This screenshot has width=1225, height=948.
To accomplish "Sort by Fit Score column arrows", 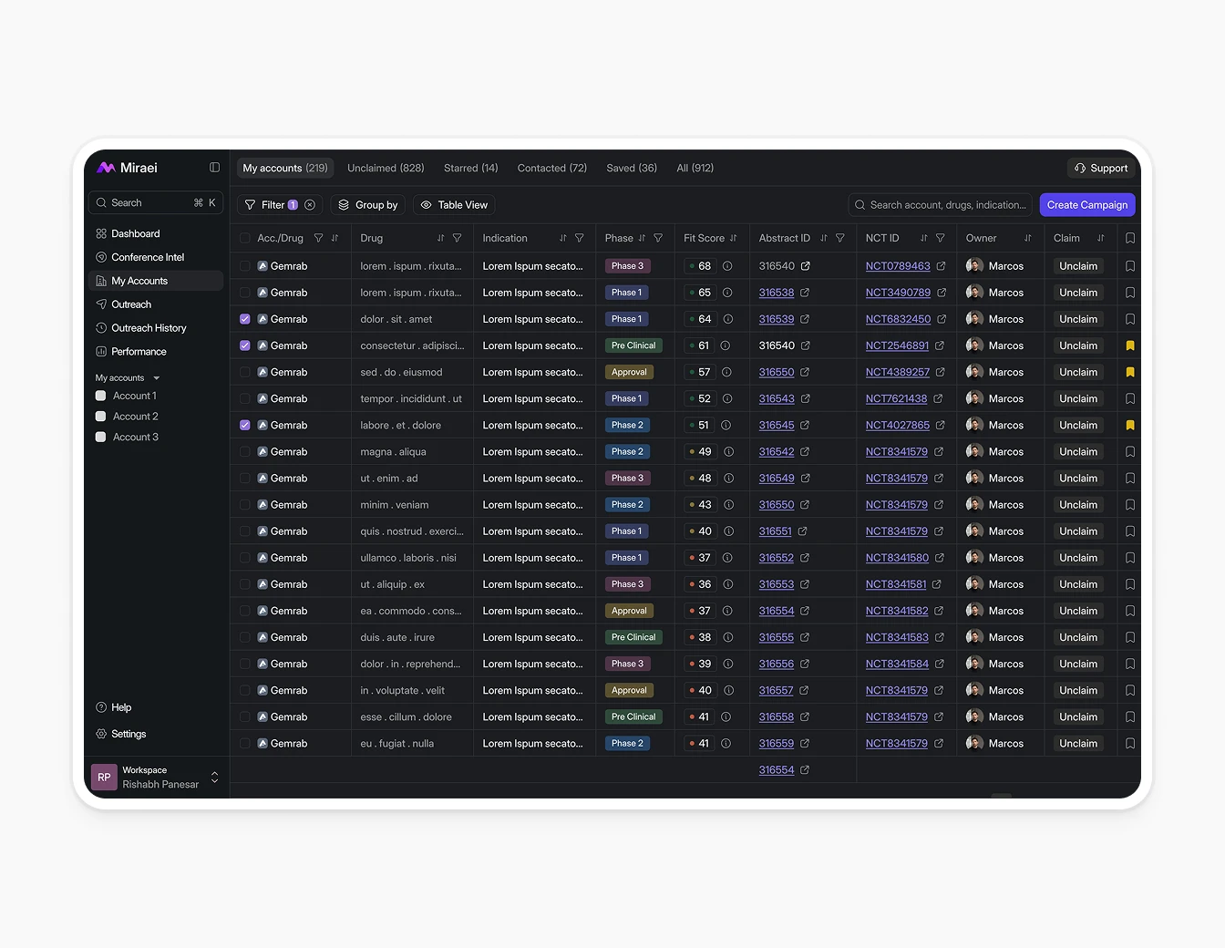I will click(734, 238).
